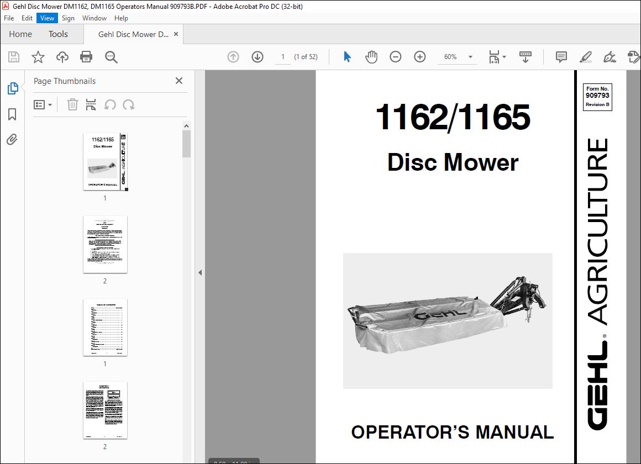Click the thumbnails scroll up arrow
This screenshot has height=464, width=641.
186,126
